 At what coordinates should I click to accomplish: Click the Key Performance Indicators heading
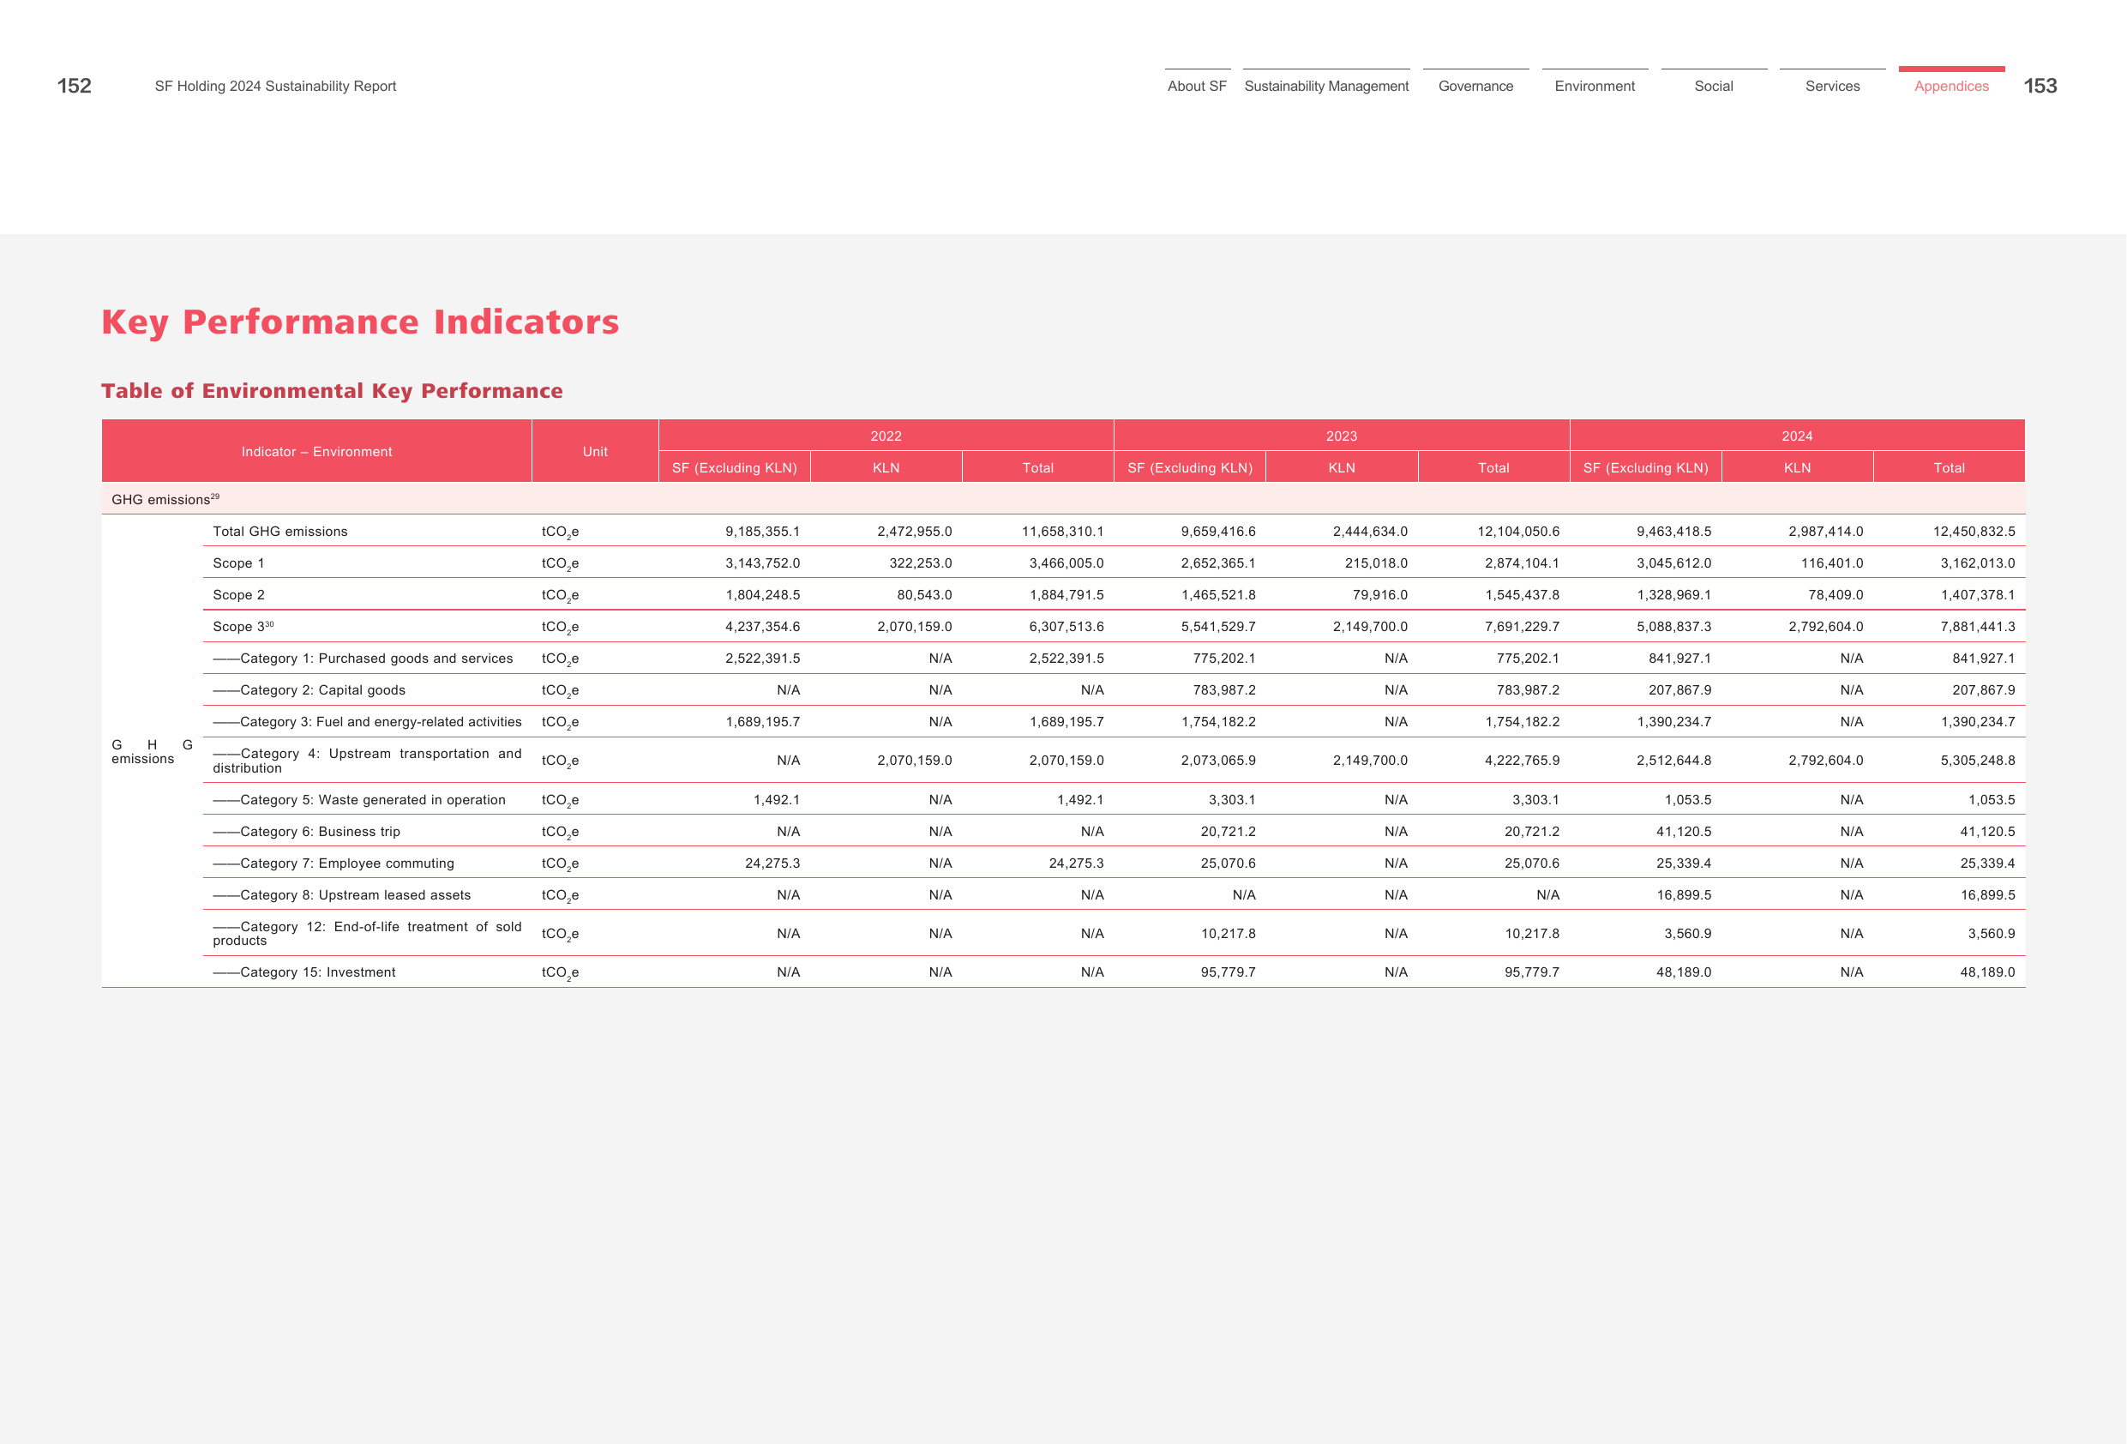(x=360, y=322)
